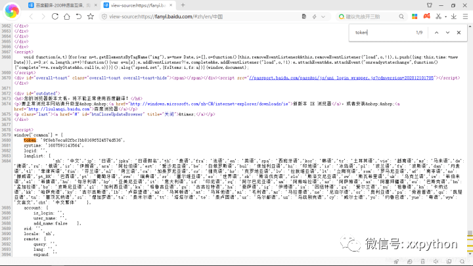Click the status bar zoom magnifier icon
The width and height of the screenshot is (473, 266).
coord(462,261)
